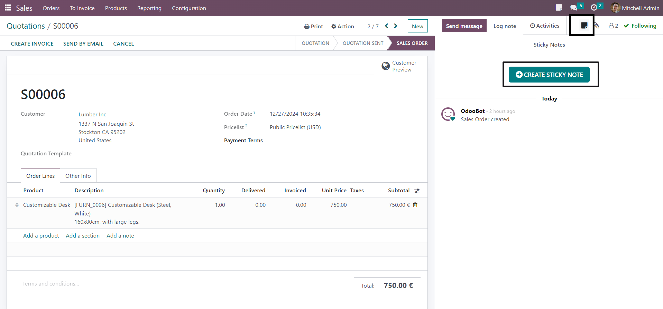Click CREATE INVOICE button
The width and height of the screenshot is (663, 309).
[32, 44]
